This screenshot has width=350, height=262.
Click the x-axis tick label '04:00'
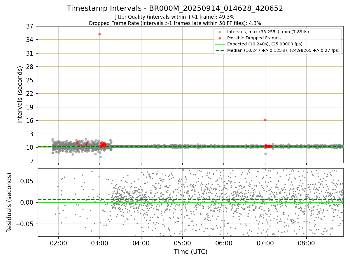pyautogui.click(x=141, y=244)
